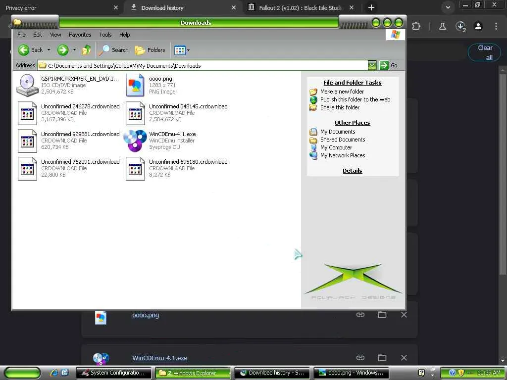Click the yellow security shield tray icon
This screenshot has width=507, height=380.
(x=461, y=373)
